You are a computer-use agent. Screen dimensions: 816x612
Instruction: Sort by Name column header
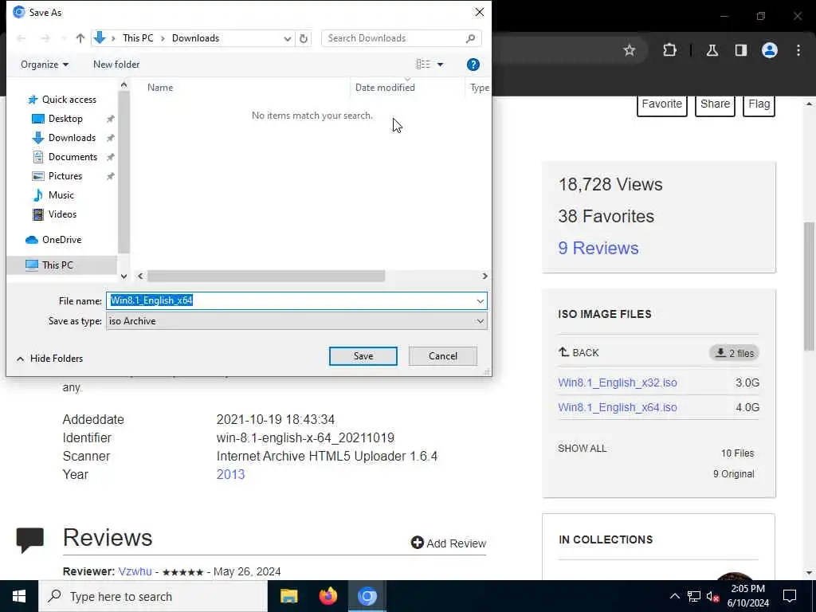pos(159,88)
